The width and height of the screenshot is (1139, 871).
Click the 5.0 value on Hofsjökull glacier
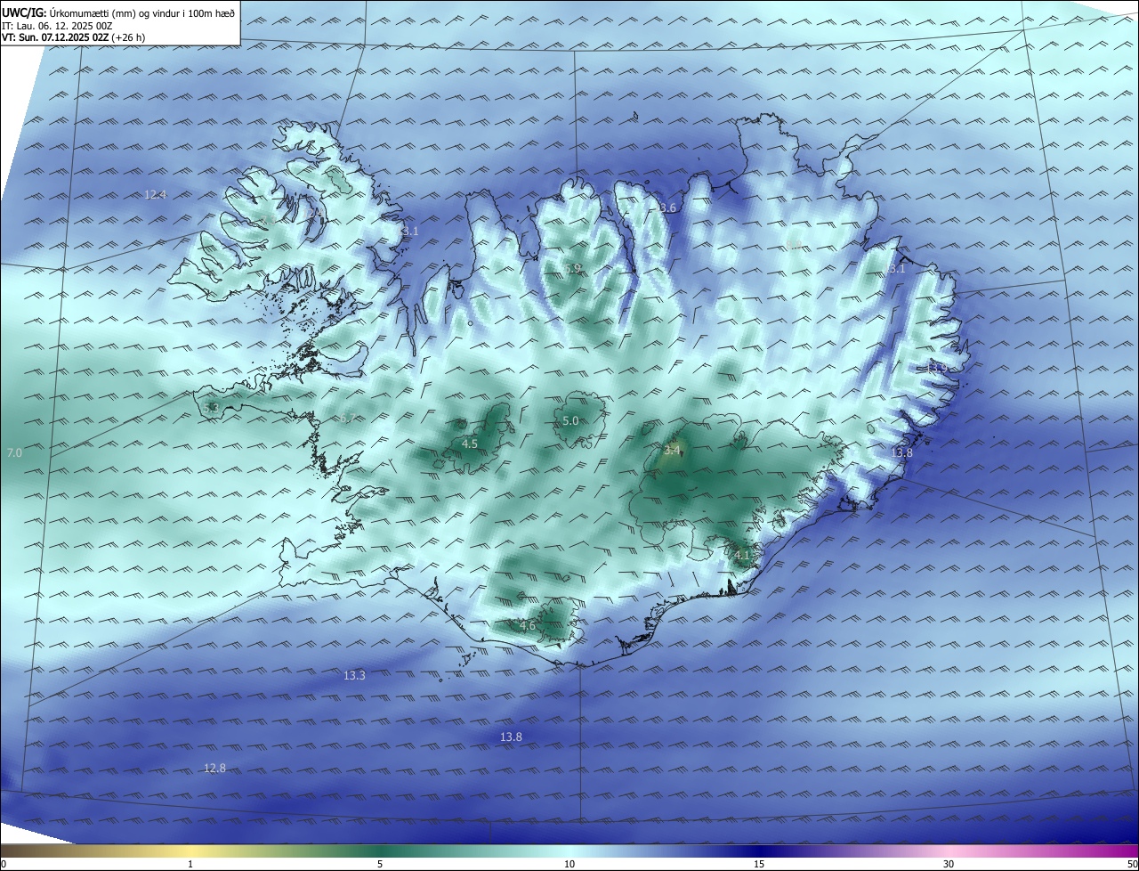pyautogui.click(x=571, y=420)
